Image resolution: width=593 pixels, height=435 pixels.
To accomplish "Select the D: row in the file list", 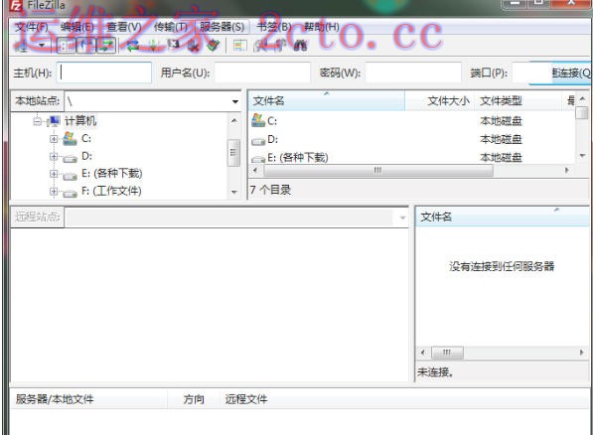I will point(411,139).
